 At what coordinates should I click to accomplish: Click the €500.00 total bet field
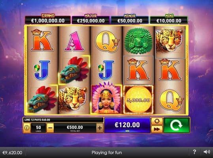pos(75,128)
